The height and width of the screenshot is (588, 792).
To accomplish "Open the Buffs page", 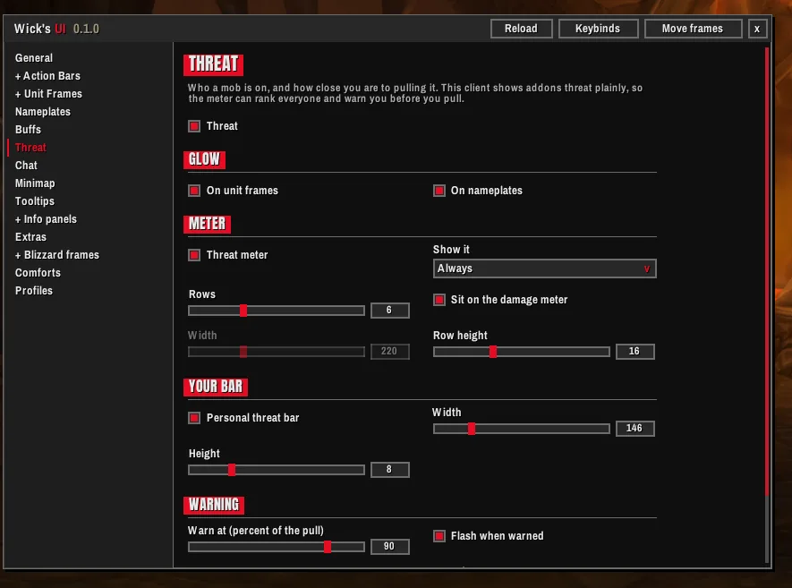I will coord(29,129).
